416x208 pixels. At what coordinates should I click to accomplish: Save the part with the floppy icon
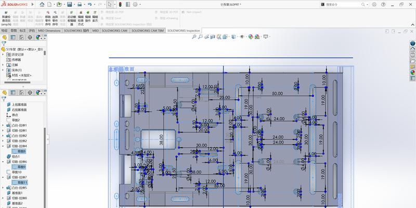pos(70,5)
